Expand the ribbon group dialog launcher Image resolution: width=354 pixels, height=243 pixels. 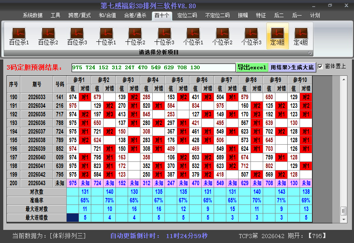coord(310,53)
